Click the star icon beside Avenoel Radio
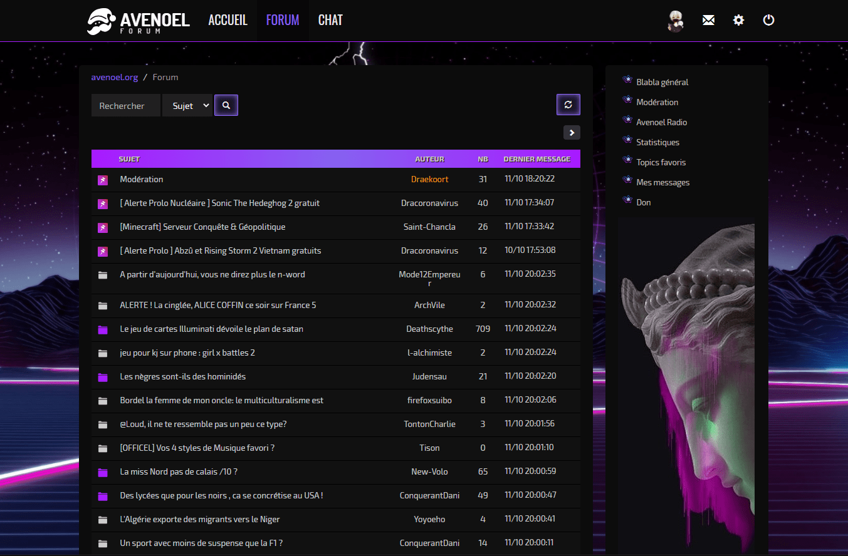 coord(627,120)
